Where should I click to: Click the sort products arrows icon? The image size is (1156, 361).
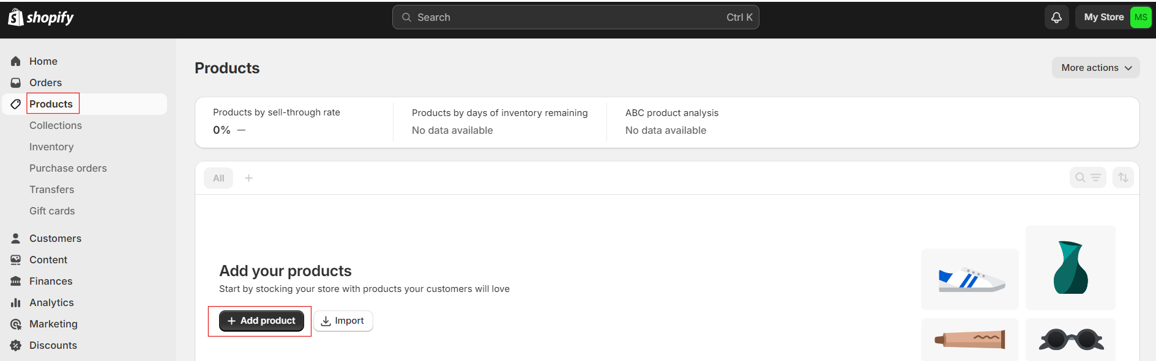coord(1123,178)
